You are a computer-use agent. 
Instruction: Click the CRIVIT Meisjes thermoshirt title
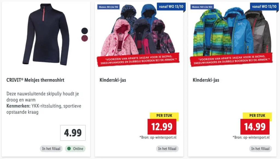pyautogui.click(x=35, y=80)
